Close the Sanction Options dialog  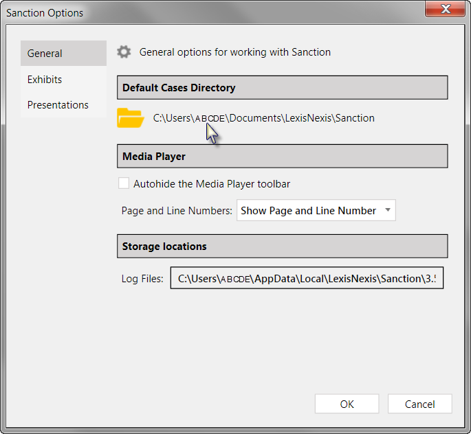pyautogui.click(x=445, y=9)
